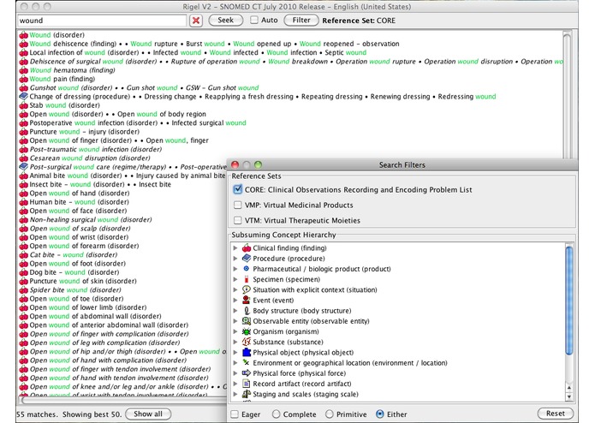Viewport: 595px width, 423px height.
Task: Click the Show all button
Action: tap(148, 414)
